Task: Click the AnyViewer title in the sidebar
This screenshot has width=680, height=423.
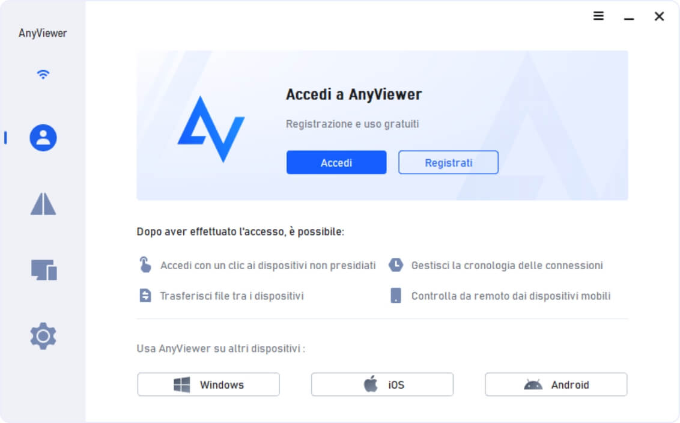Action: pos(43,34)
